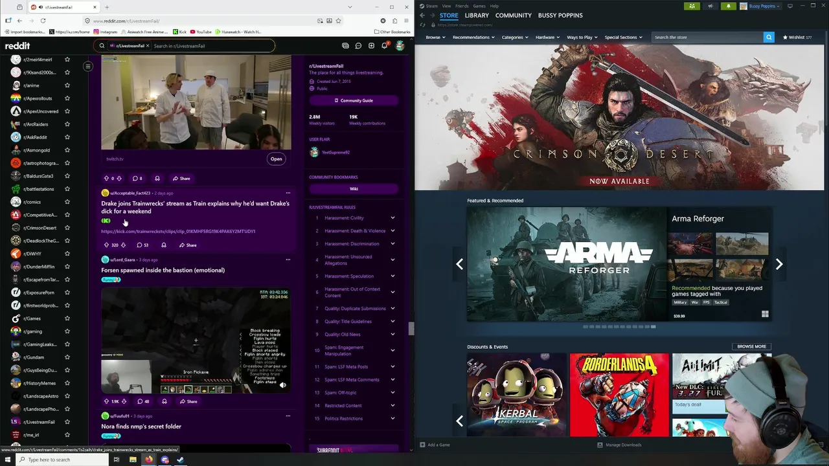This screenshot has height=466, width=829.
Task: Favorite r/anime with its star
Action: pyautogui.click(x=67, y=85)
